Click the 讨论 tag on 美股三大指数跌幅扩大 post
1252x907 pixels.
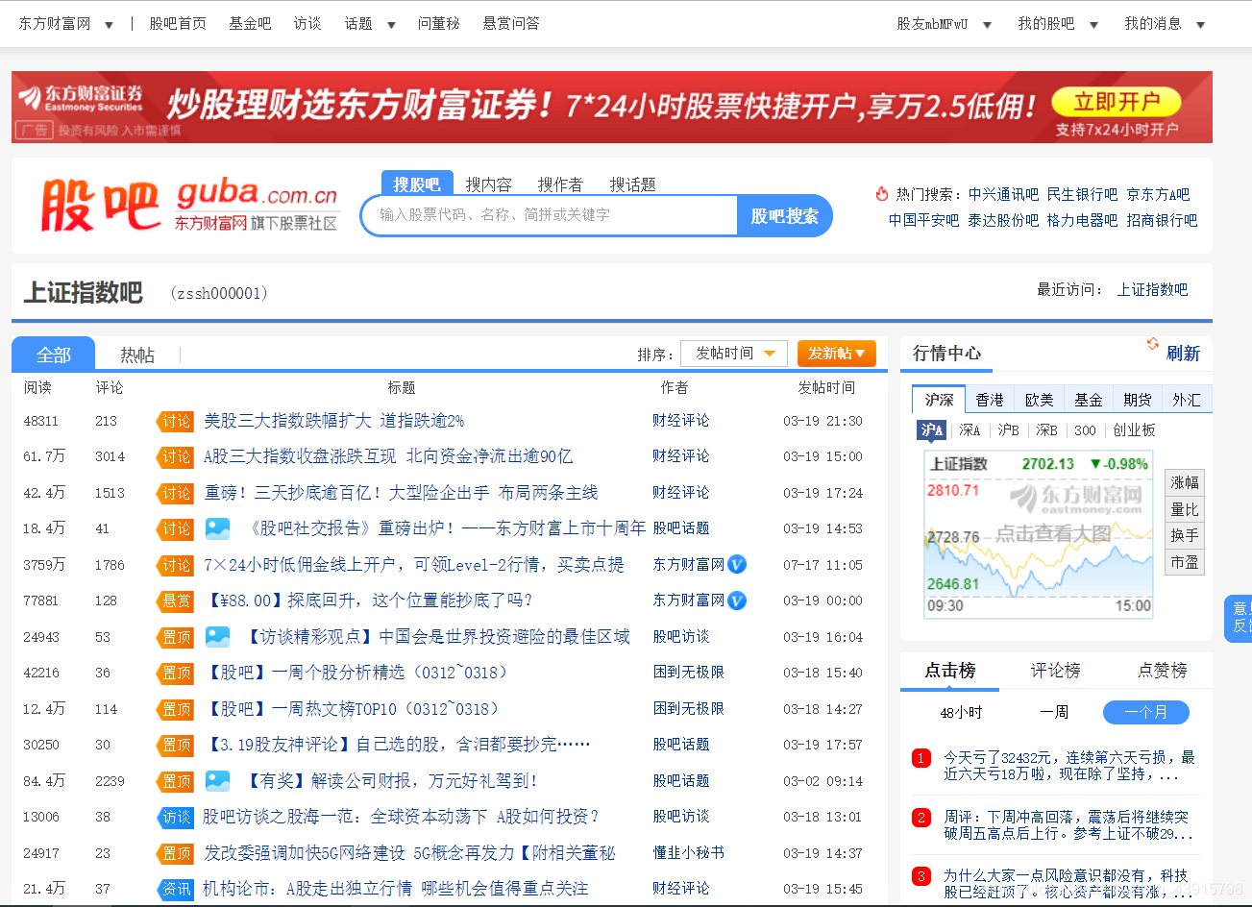click(x=175, y=421)
